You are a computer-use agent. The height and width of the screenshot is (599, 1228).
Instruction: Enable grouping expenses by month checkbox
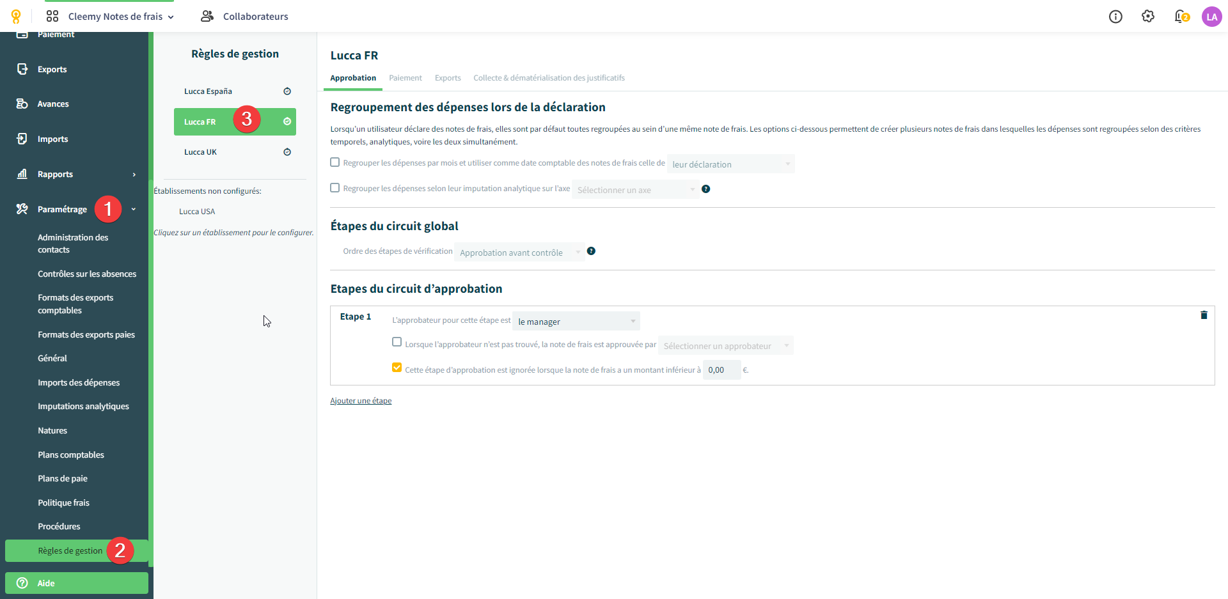[x=335, y=162]
